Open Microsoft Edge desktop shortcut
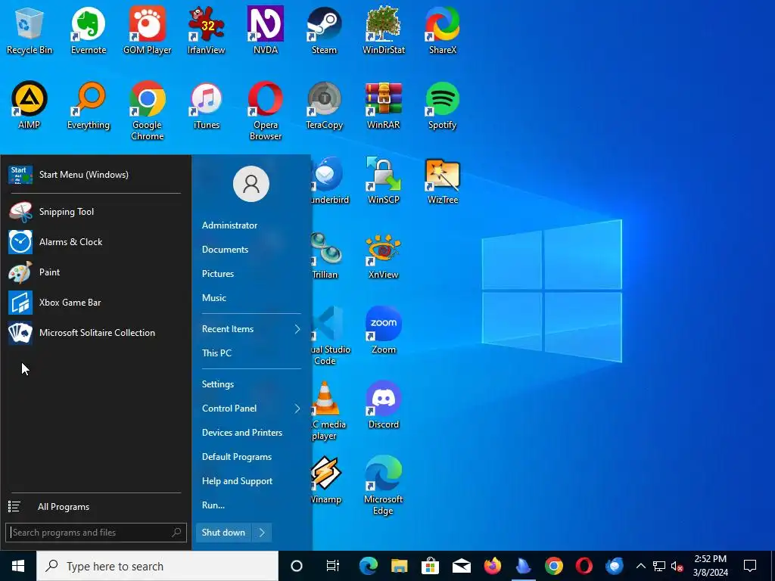The image size is (775, 581). click(x=384, y=485)
